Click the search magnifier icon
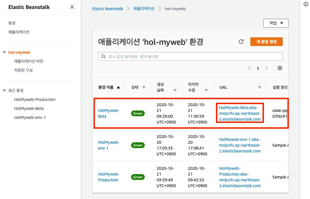 pos(103,56)
